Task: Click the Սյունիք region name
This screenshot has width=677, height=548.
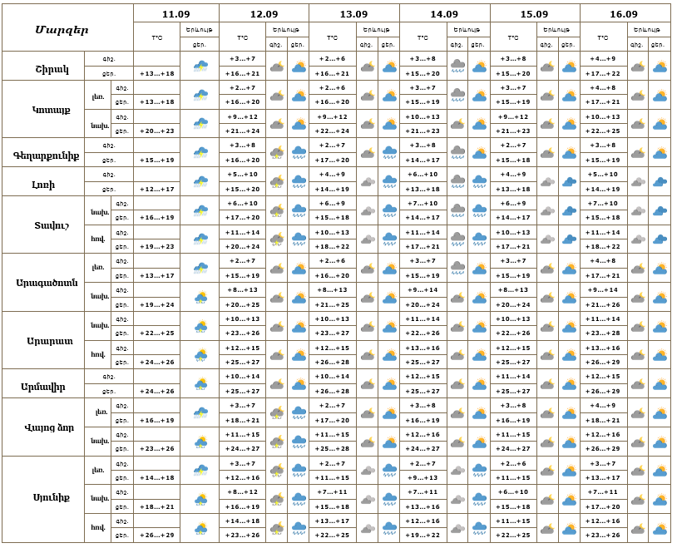Action: pos(45,499)
